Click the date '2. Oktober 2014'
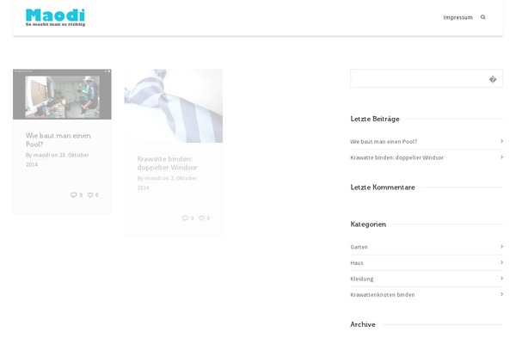The width and height of the screenshot is (516, 344). tap(167, 183)
